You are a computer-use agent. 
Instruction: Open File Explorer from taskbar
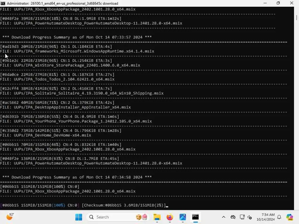[x=157, y=217]
